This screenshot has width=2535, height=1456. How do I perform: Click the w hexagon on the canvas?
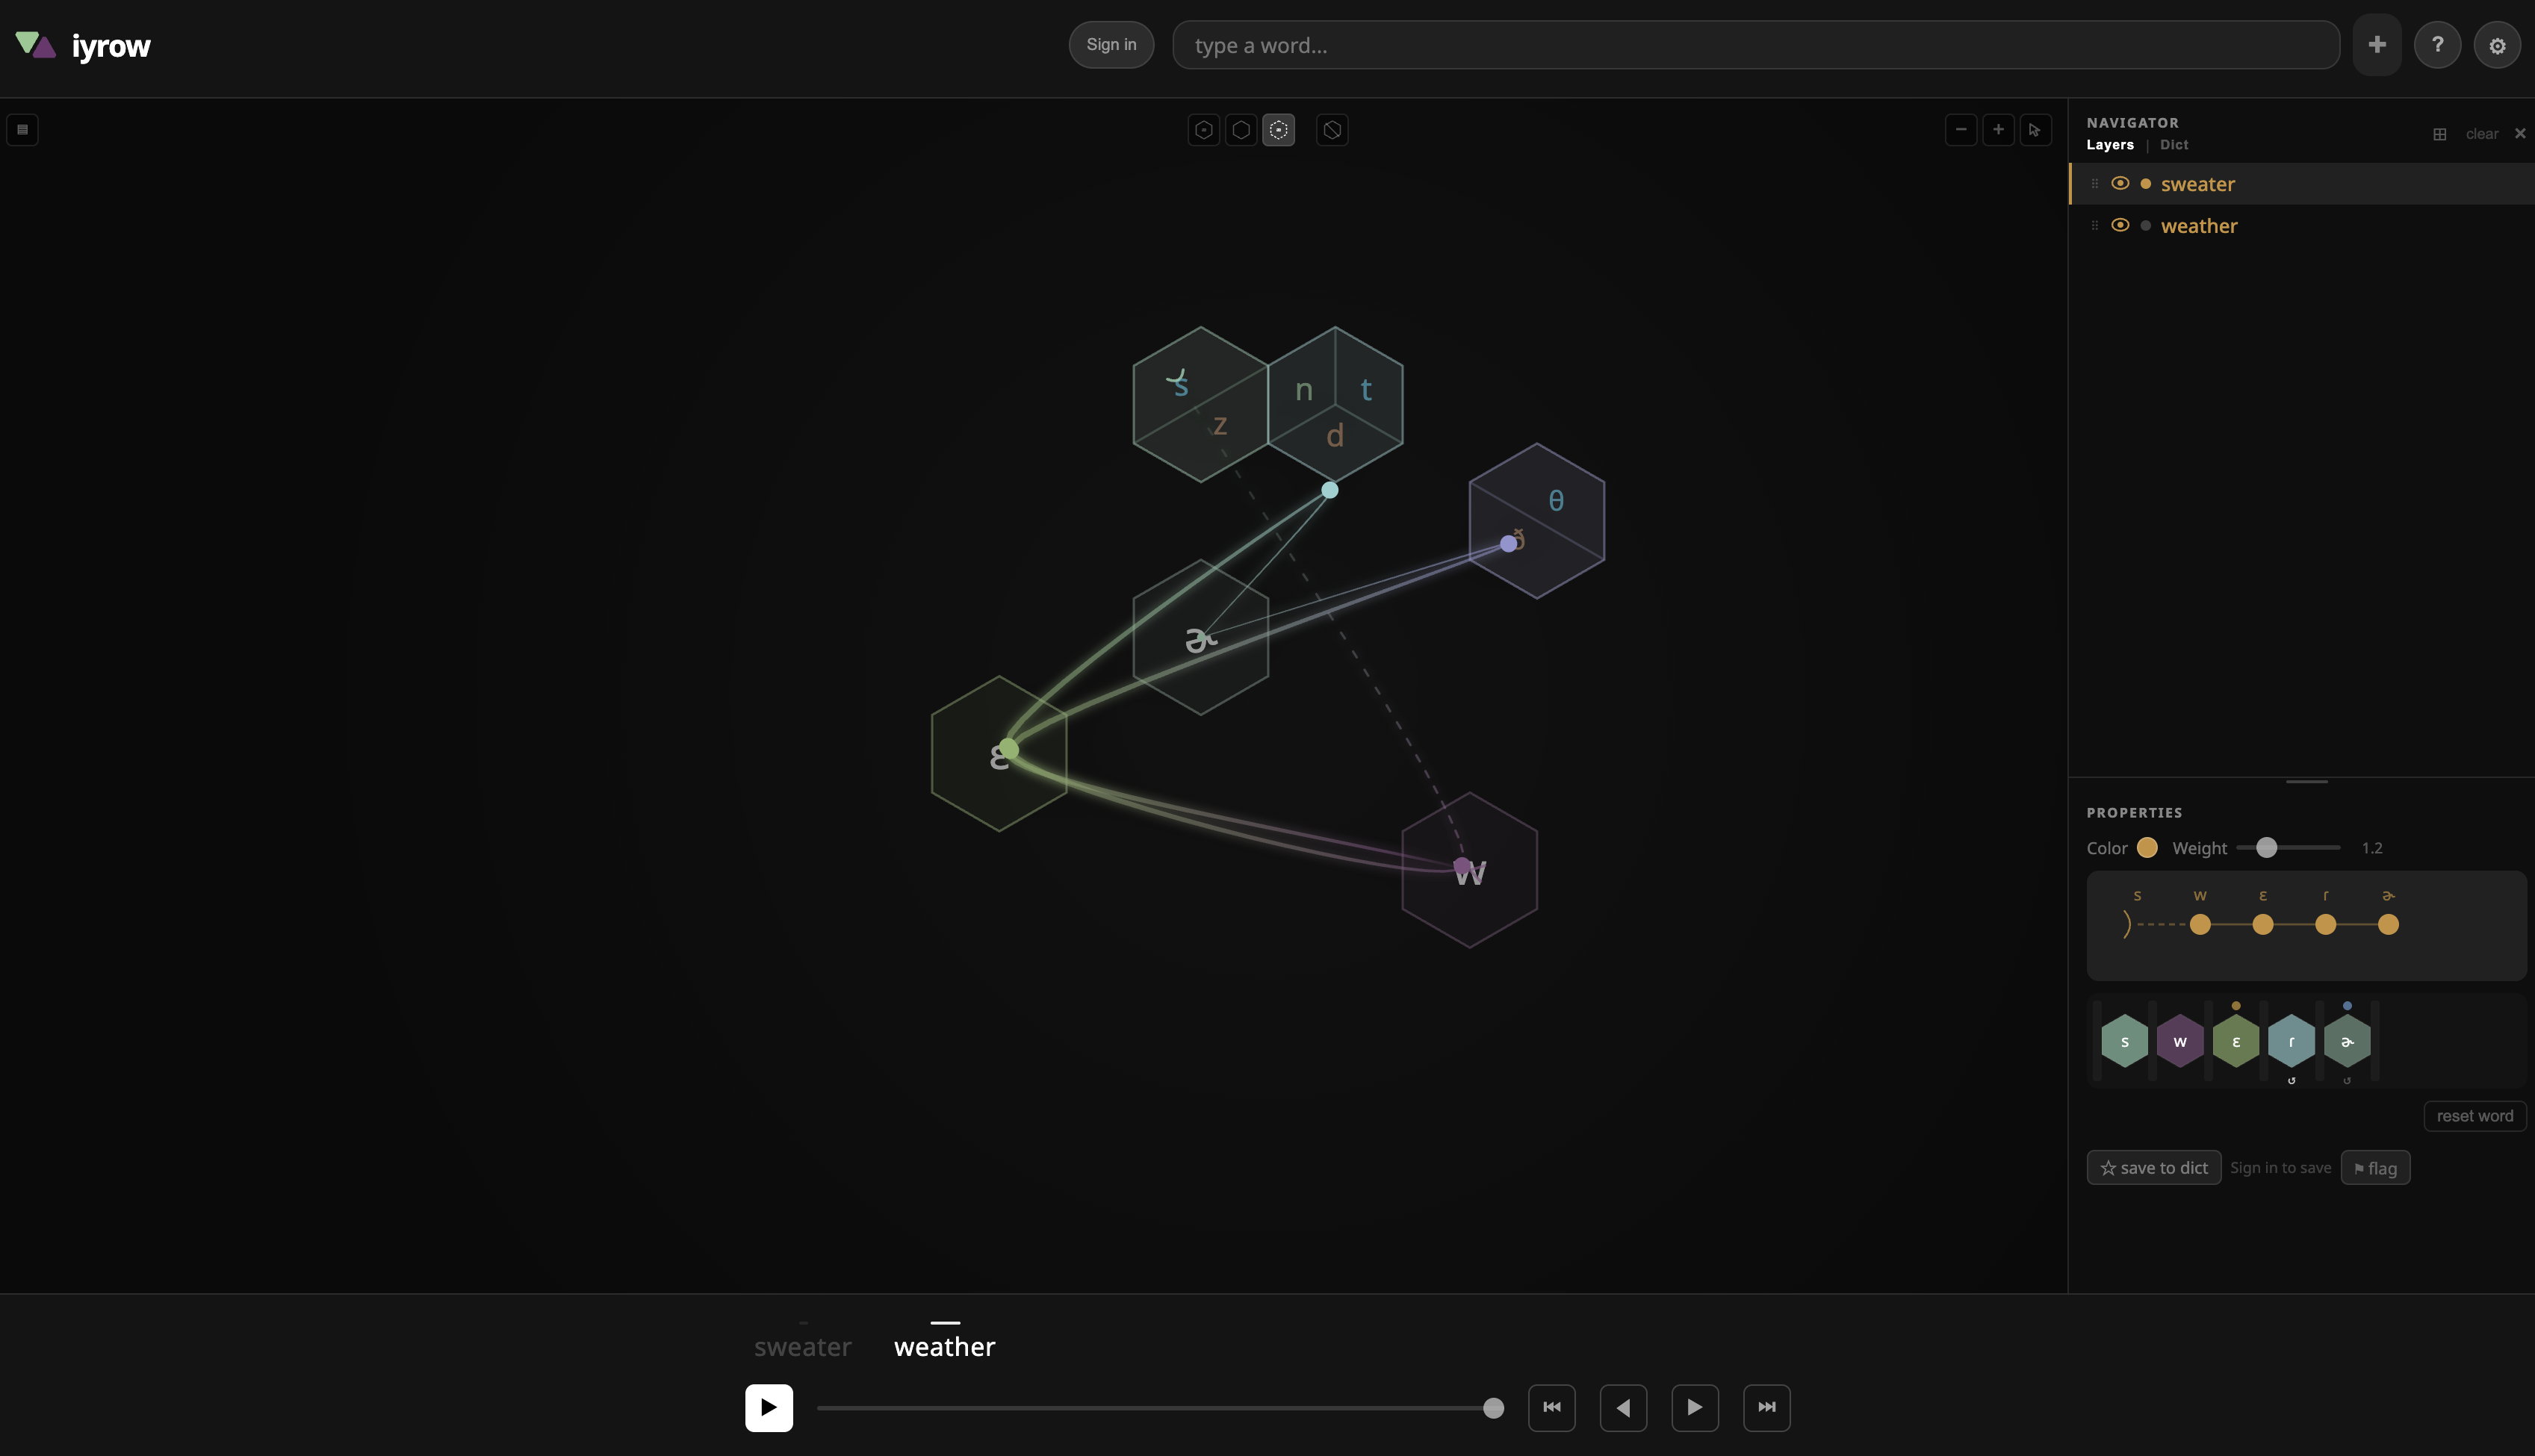1470,870
